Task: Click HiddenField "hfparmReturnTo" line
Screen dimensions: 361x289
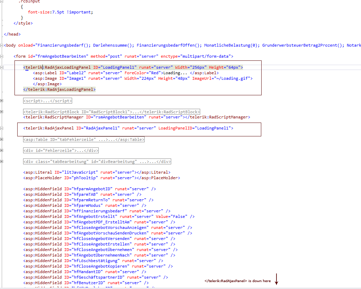Action: point(88,200)
